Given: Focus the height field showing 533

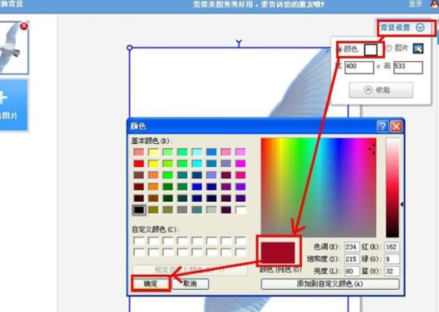Looking at the screenshot, I should click(x=408, y=67).
